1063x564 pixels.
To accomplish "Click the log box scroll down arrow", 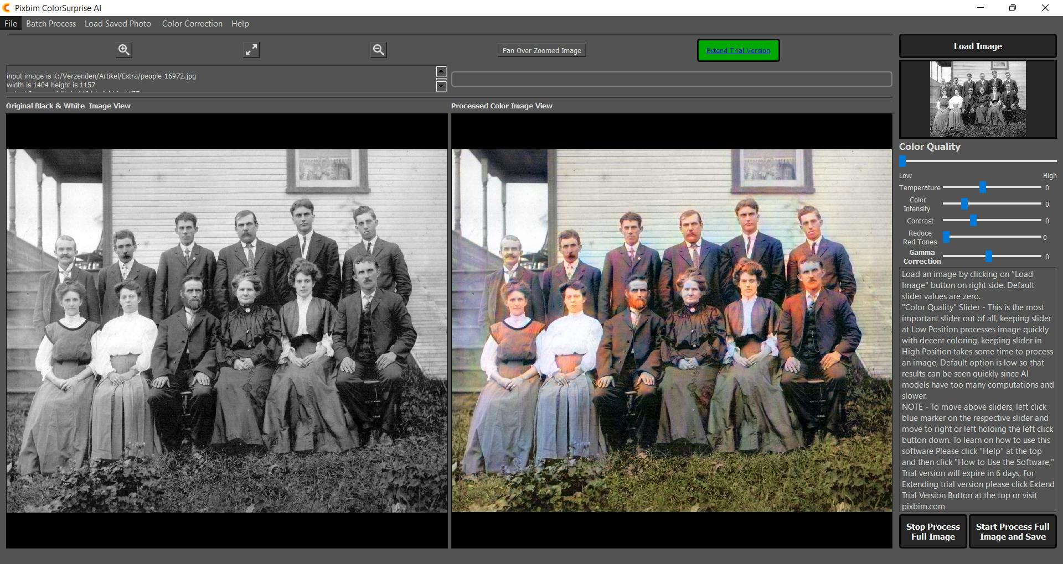I will 441,86.
